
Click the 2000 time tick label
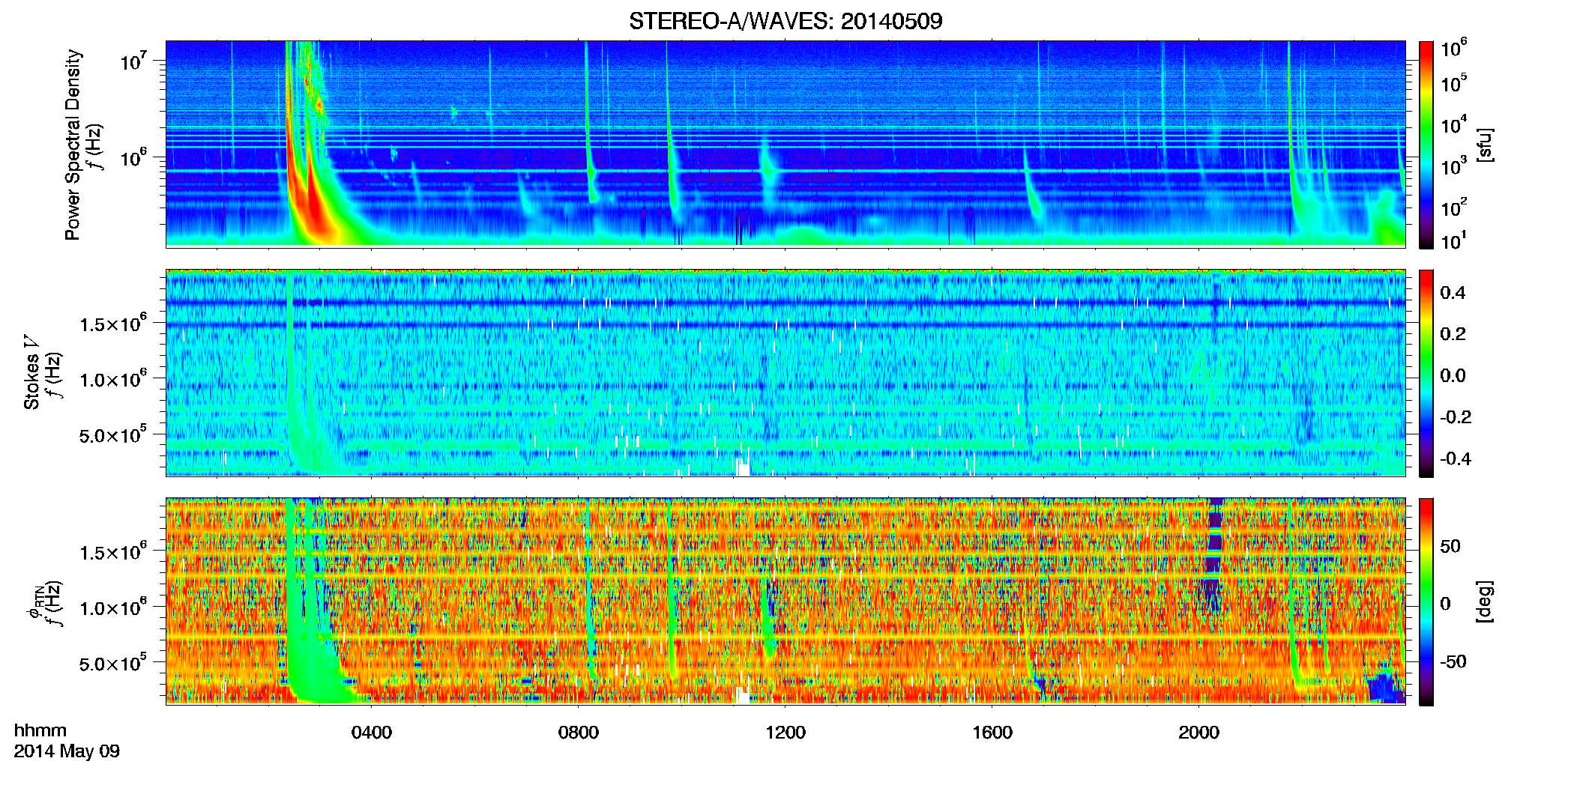1199,733
